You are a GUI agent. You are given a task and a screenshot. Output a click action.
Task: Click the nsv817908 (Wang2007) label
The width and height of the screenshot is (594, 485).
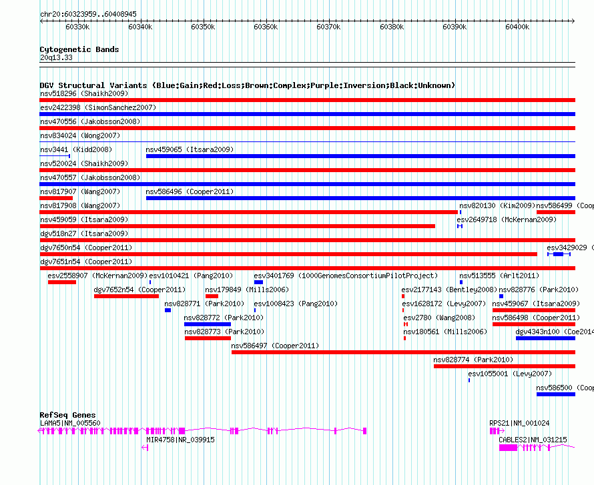[80, 205]
